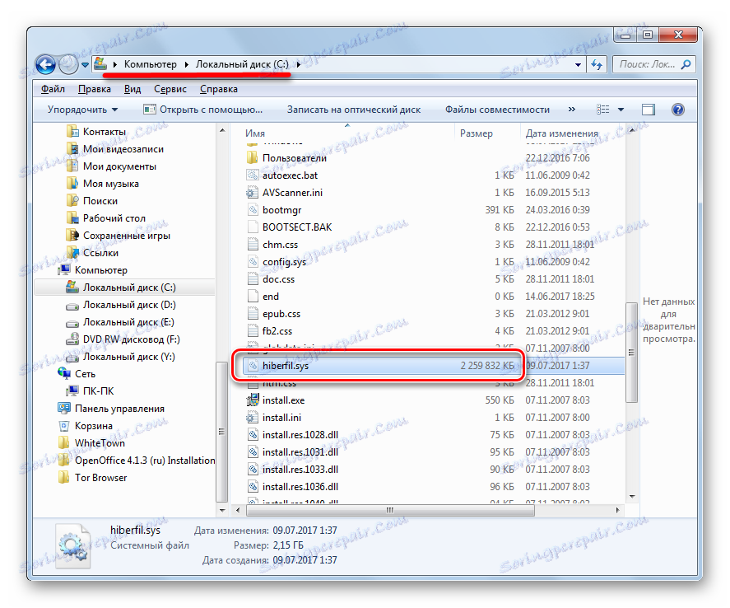Image resolution: width=730 pixels, height=608 pixels.
Task: Select Контакты folder in navigation pane
Action: tap(97, 132)
